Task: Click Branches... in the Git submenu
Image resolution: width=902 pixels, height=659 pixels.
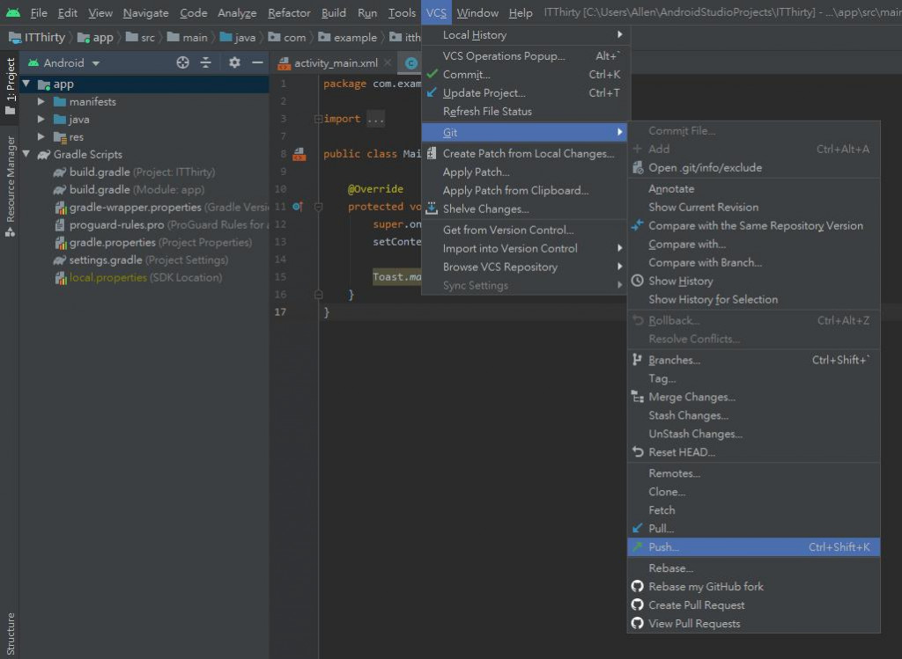Action: coord(674,360)
